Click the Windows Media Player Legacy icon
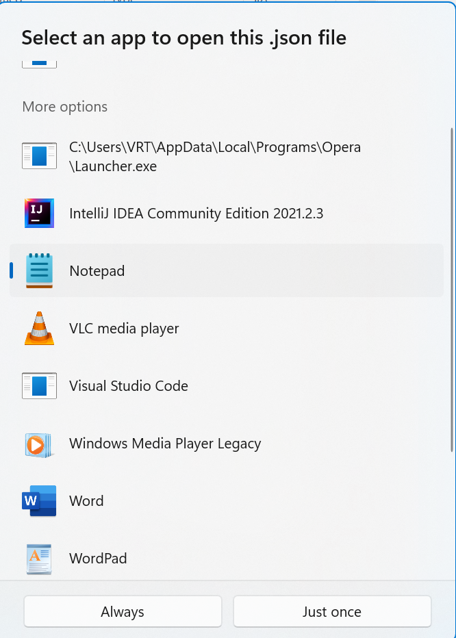Screen dimensions: 456x638 (38, 445)
